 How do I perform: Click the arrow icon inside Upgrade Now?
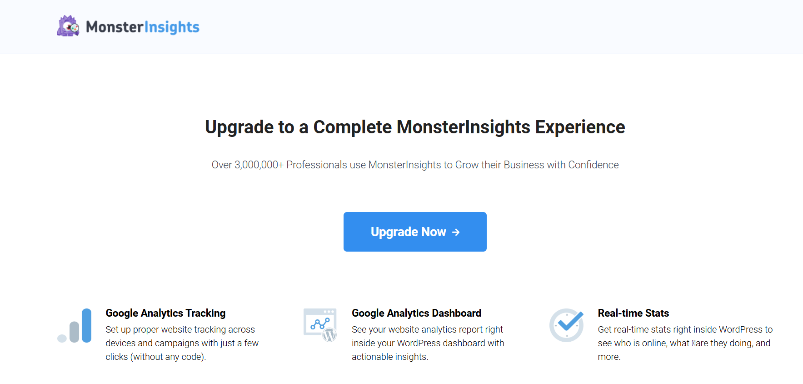pos(456,232)
